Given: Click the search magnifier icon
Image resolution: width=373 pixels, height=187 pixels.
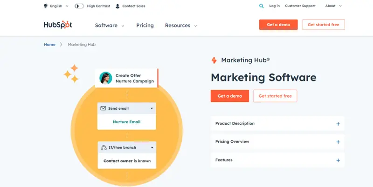Looking at the screenshot, I should tap(261, 6).
